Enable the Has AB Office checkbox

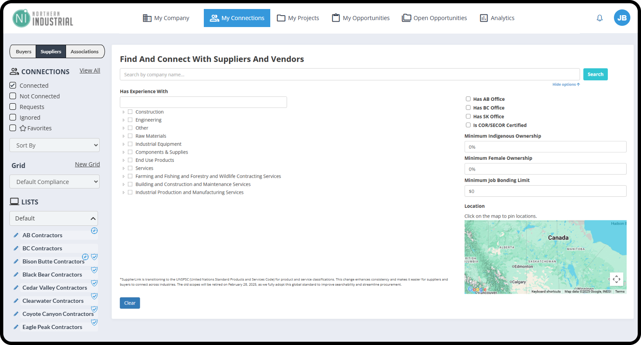pyautogui.click(x=468, y=99)
